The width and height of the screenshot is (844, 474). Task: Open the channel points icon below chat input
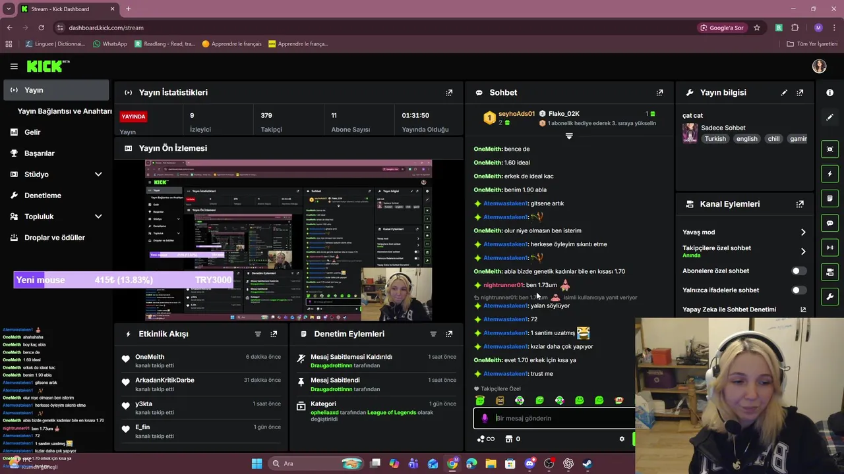click(x=485, y=439)
